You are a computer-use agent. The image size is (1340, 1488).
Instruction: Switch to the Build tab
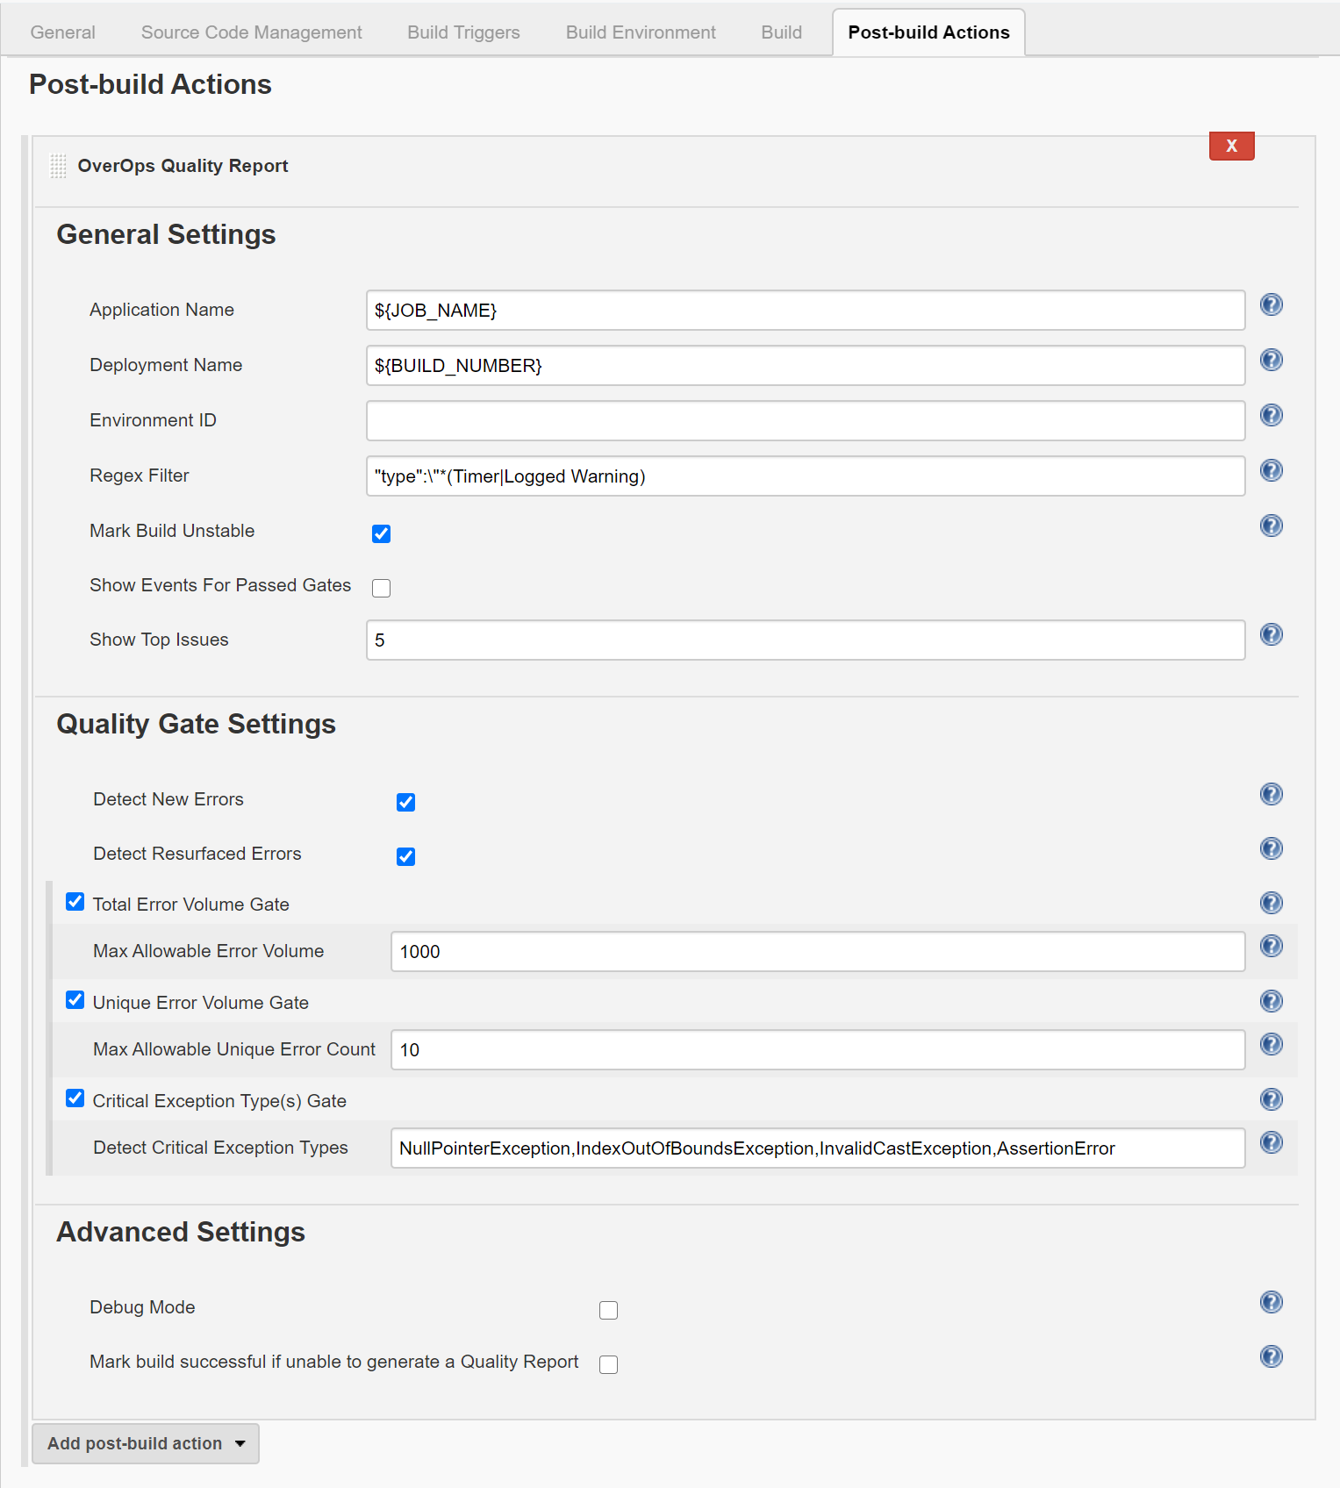pos(781,32)
